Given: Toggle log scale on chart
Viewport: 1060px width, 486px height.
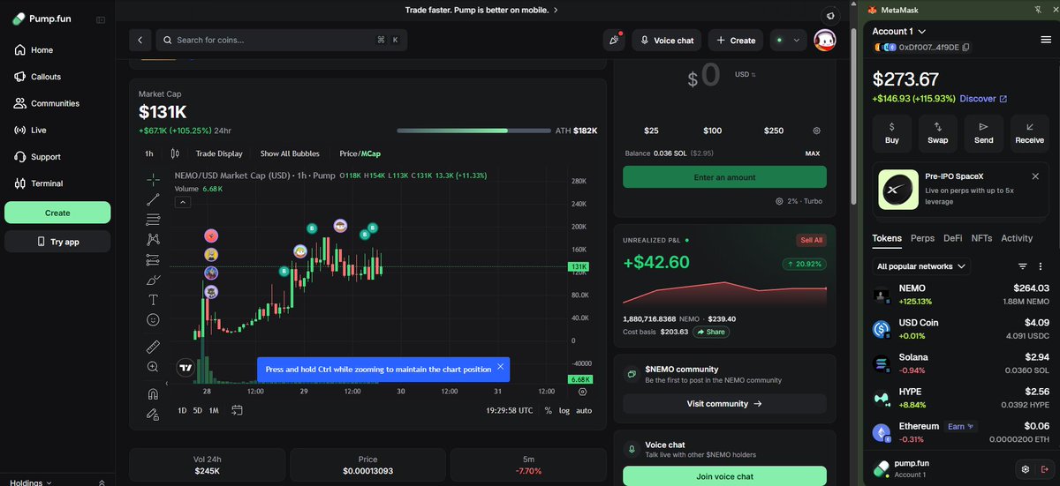Looking at the screenshot, I should [x=564, y=410].
